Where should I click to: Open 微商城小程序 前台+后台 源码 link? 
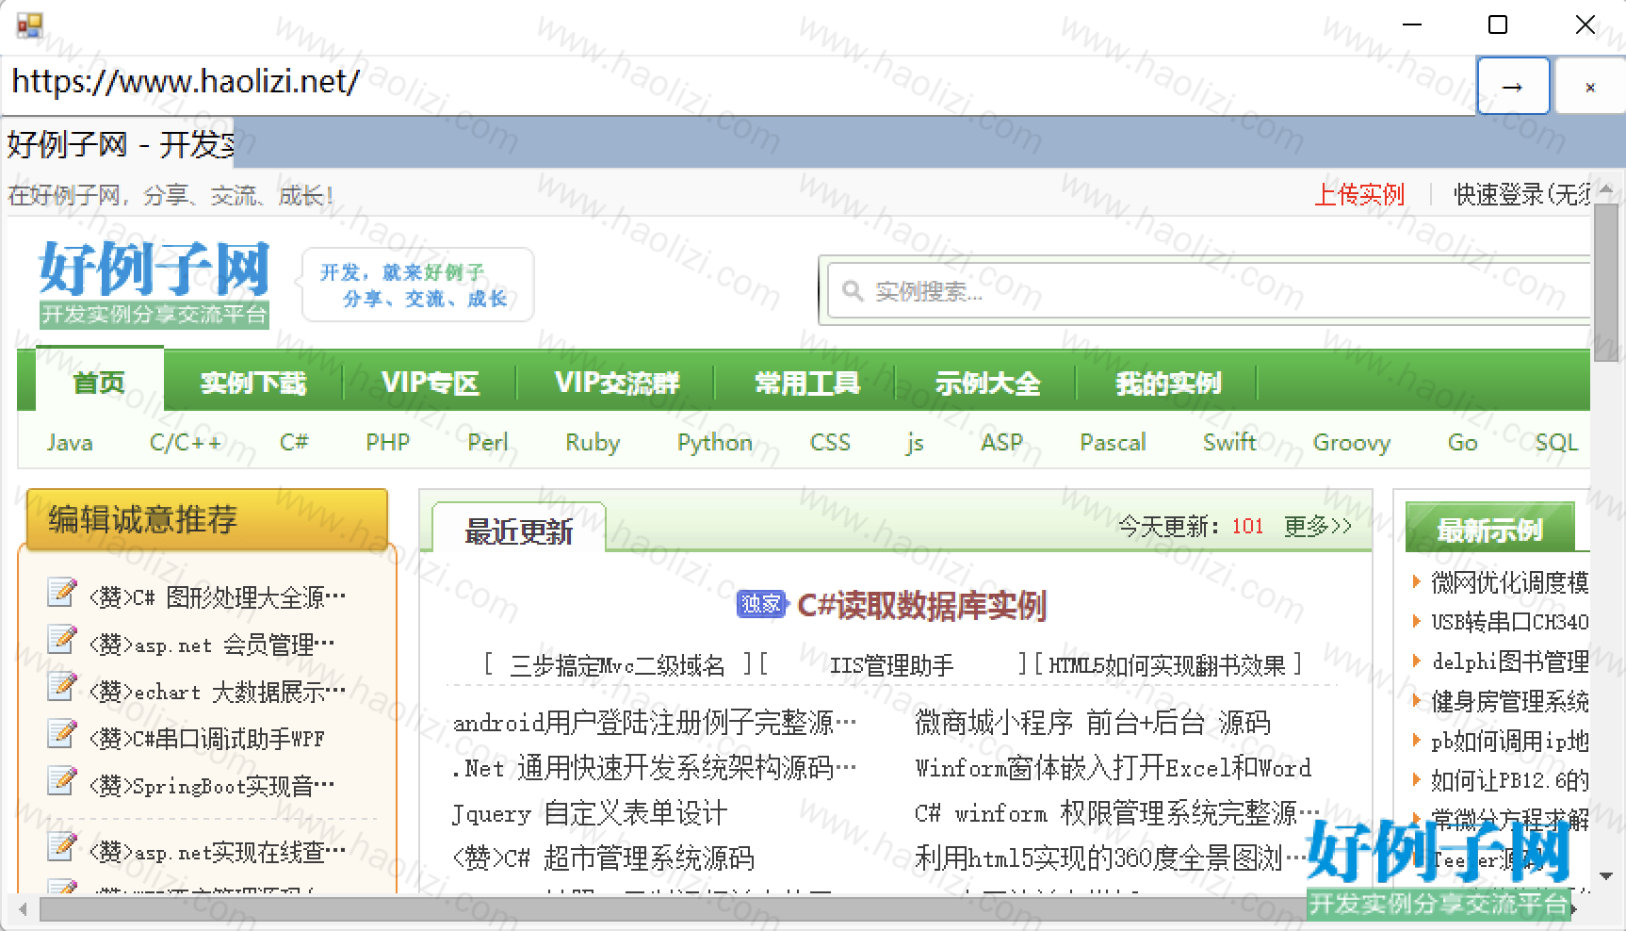(1093, 723)
